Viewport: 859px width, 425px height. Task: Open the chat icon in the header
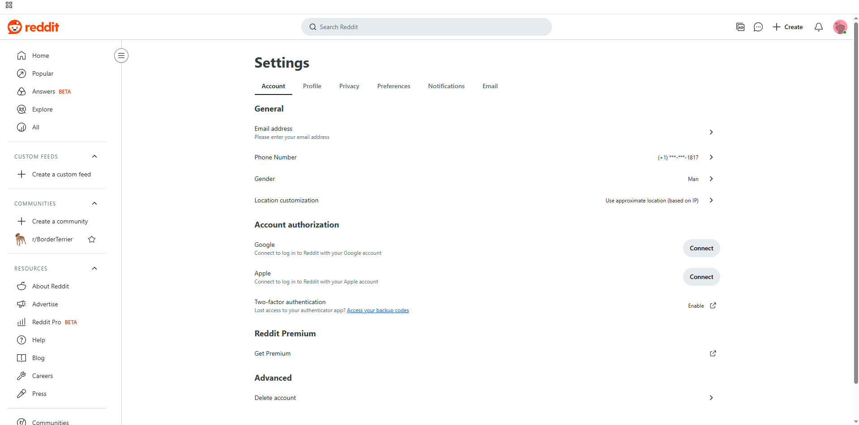(758, 27)
